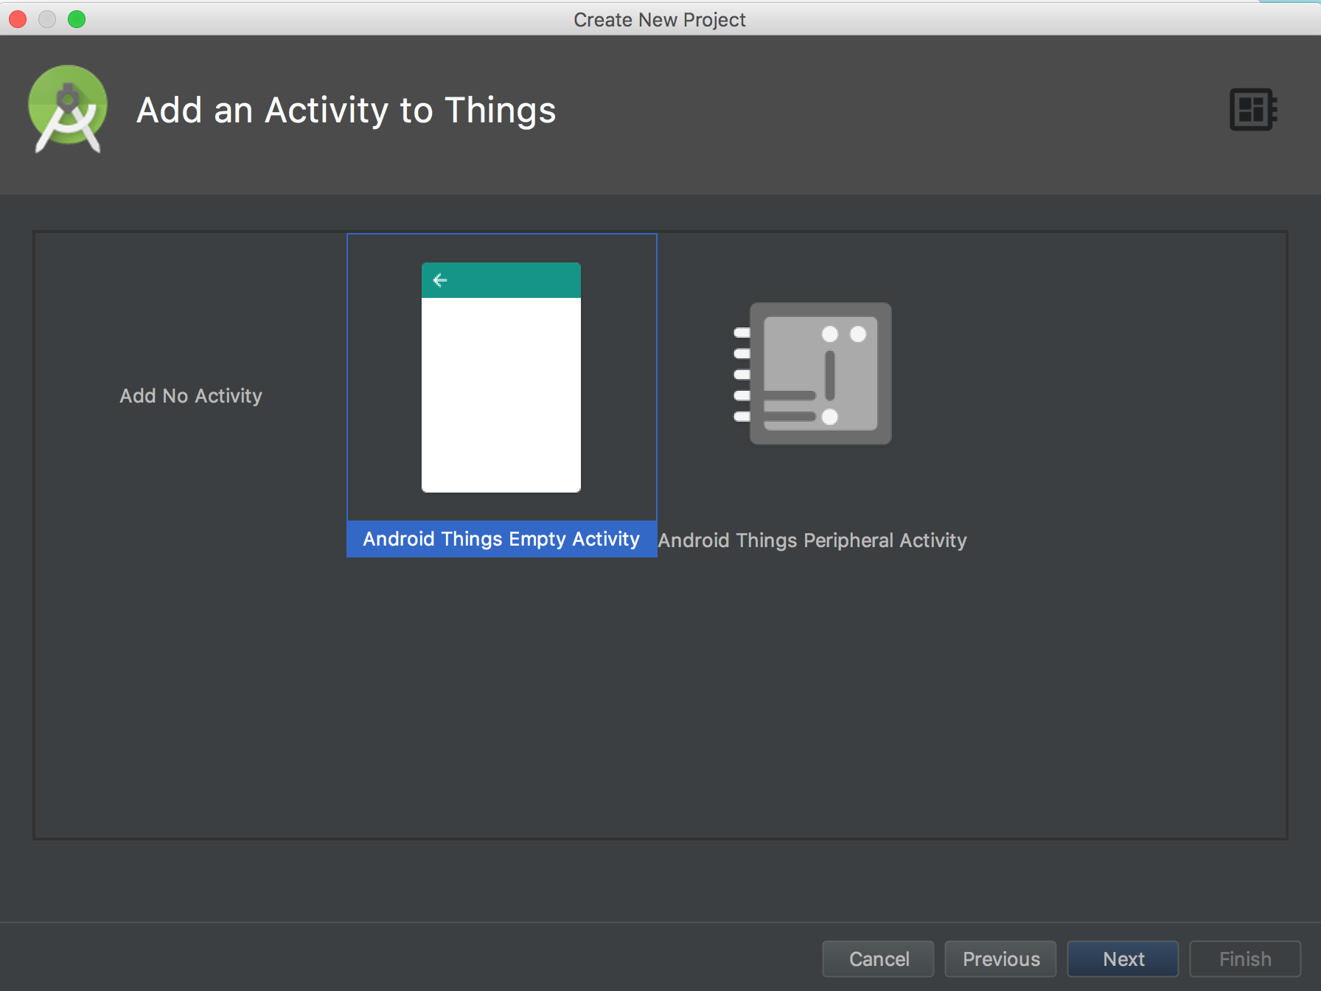
Task: Click the connector pins on the peripheral board icon
Action: click(742, 375)
